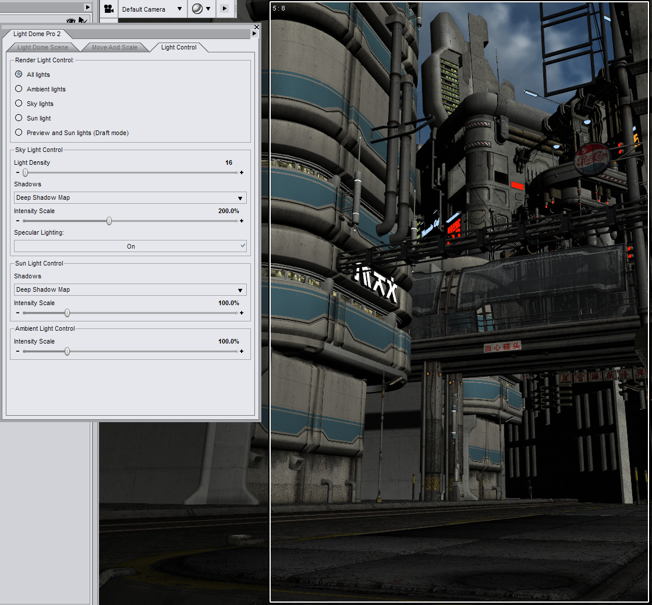Click the Sun Intensity Scale 100.0% value
652x605 pixels.
pos(228,303)
